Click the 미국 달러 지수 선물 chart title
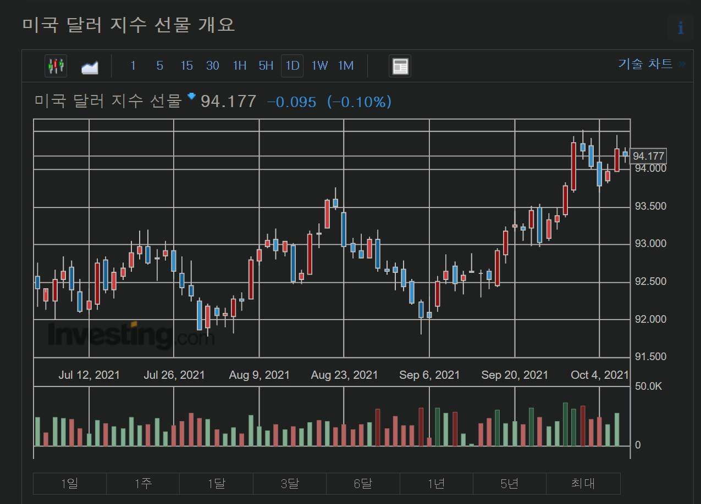Screen dimensions: 701x504 coord(108,101)
